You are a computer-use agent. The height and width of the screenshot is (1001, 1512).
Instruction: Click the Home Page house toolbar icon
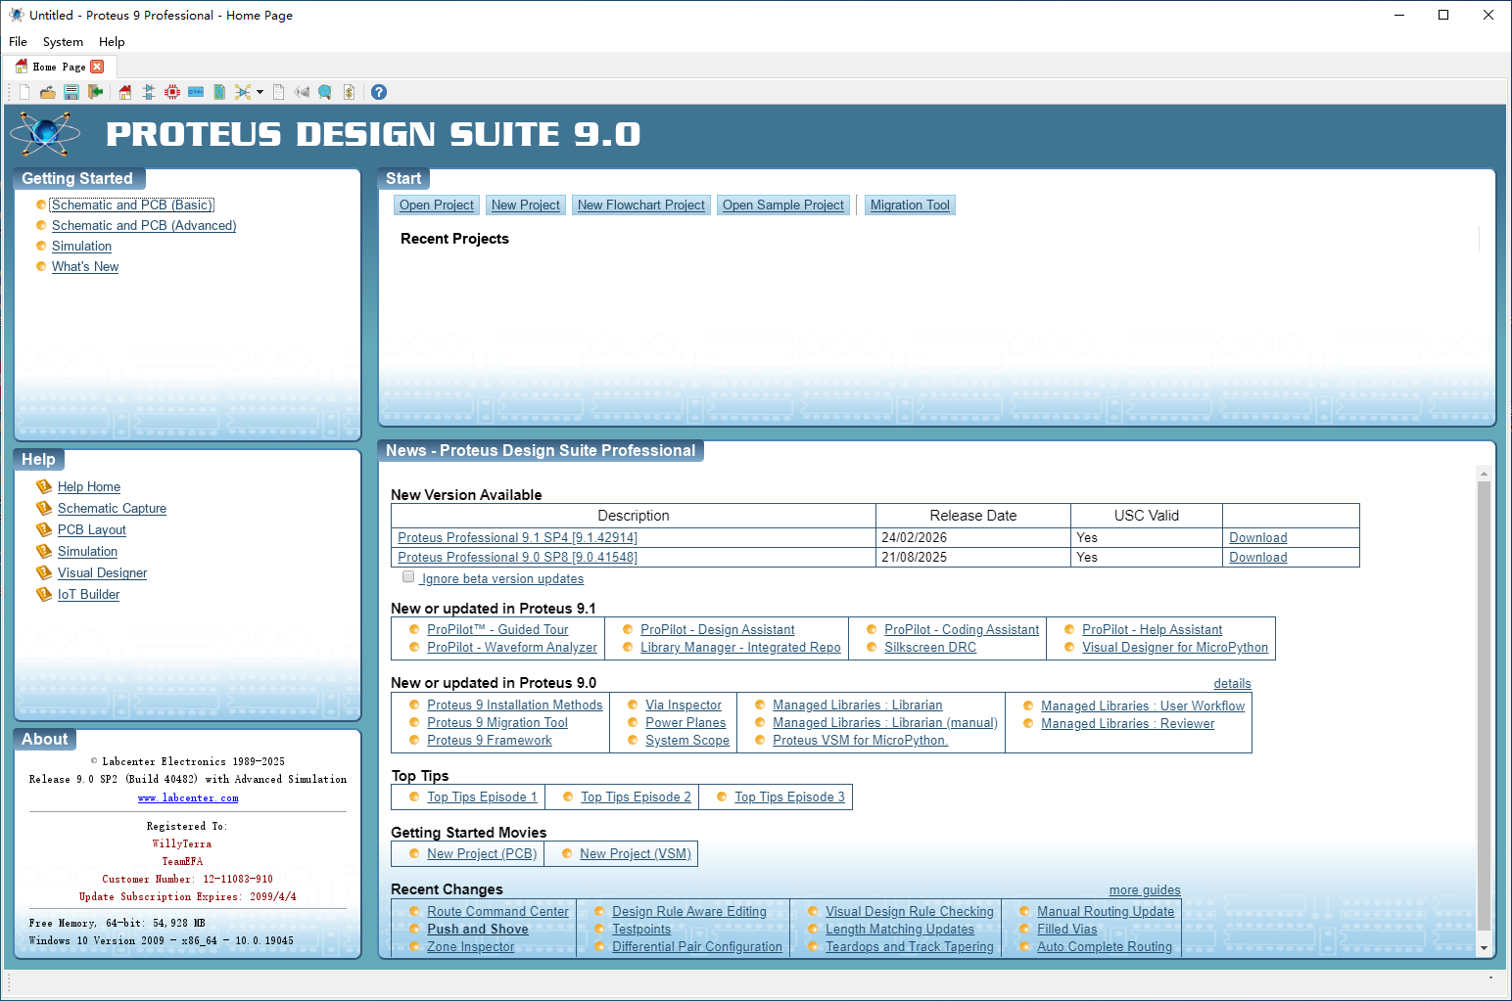click(125, 92)
